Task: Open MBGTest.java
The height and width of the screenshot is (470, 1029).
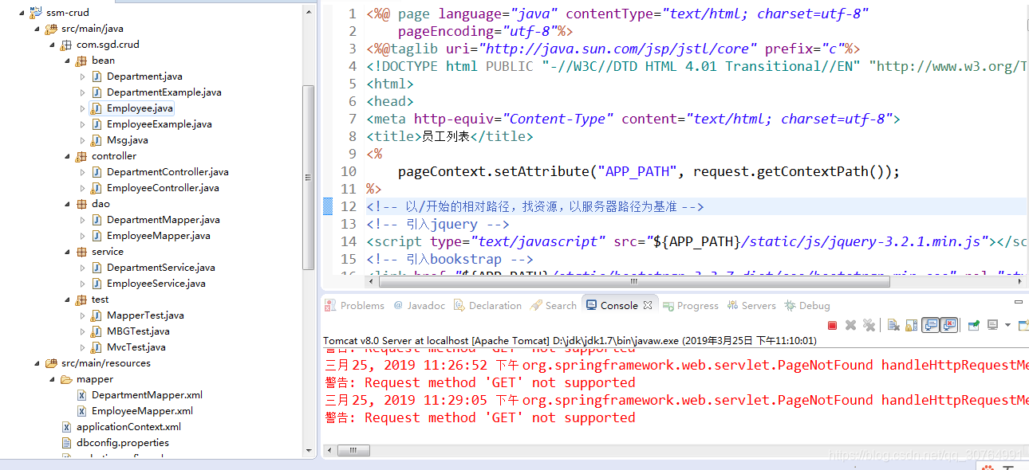Action: click(138, 331)
